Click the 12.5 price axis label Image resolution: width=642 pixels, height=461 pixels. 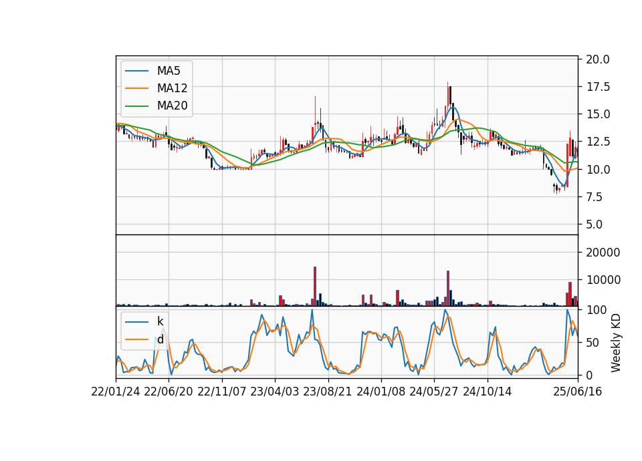pos(598,142)
